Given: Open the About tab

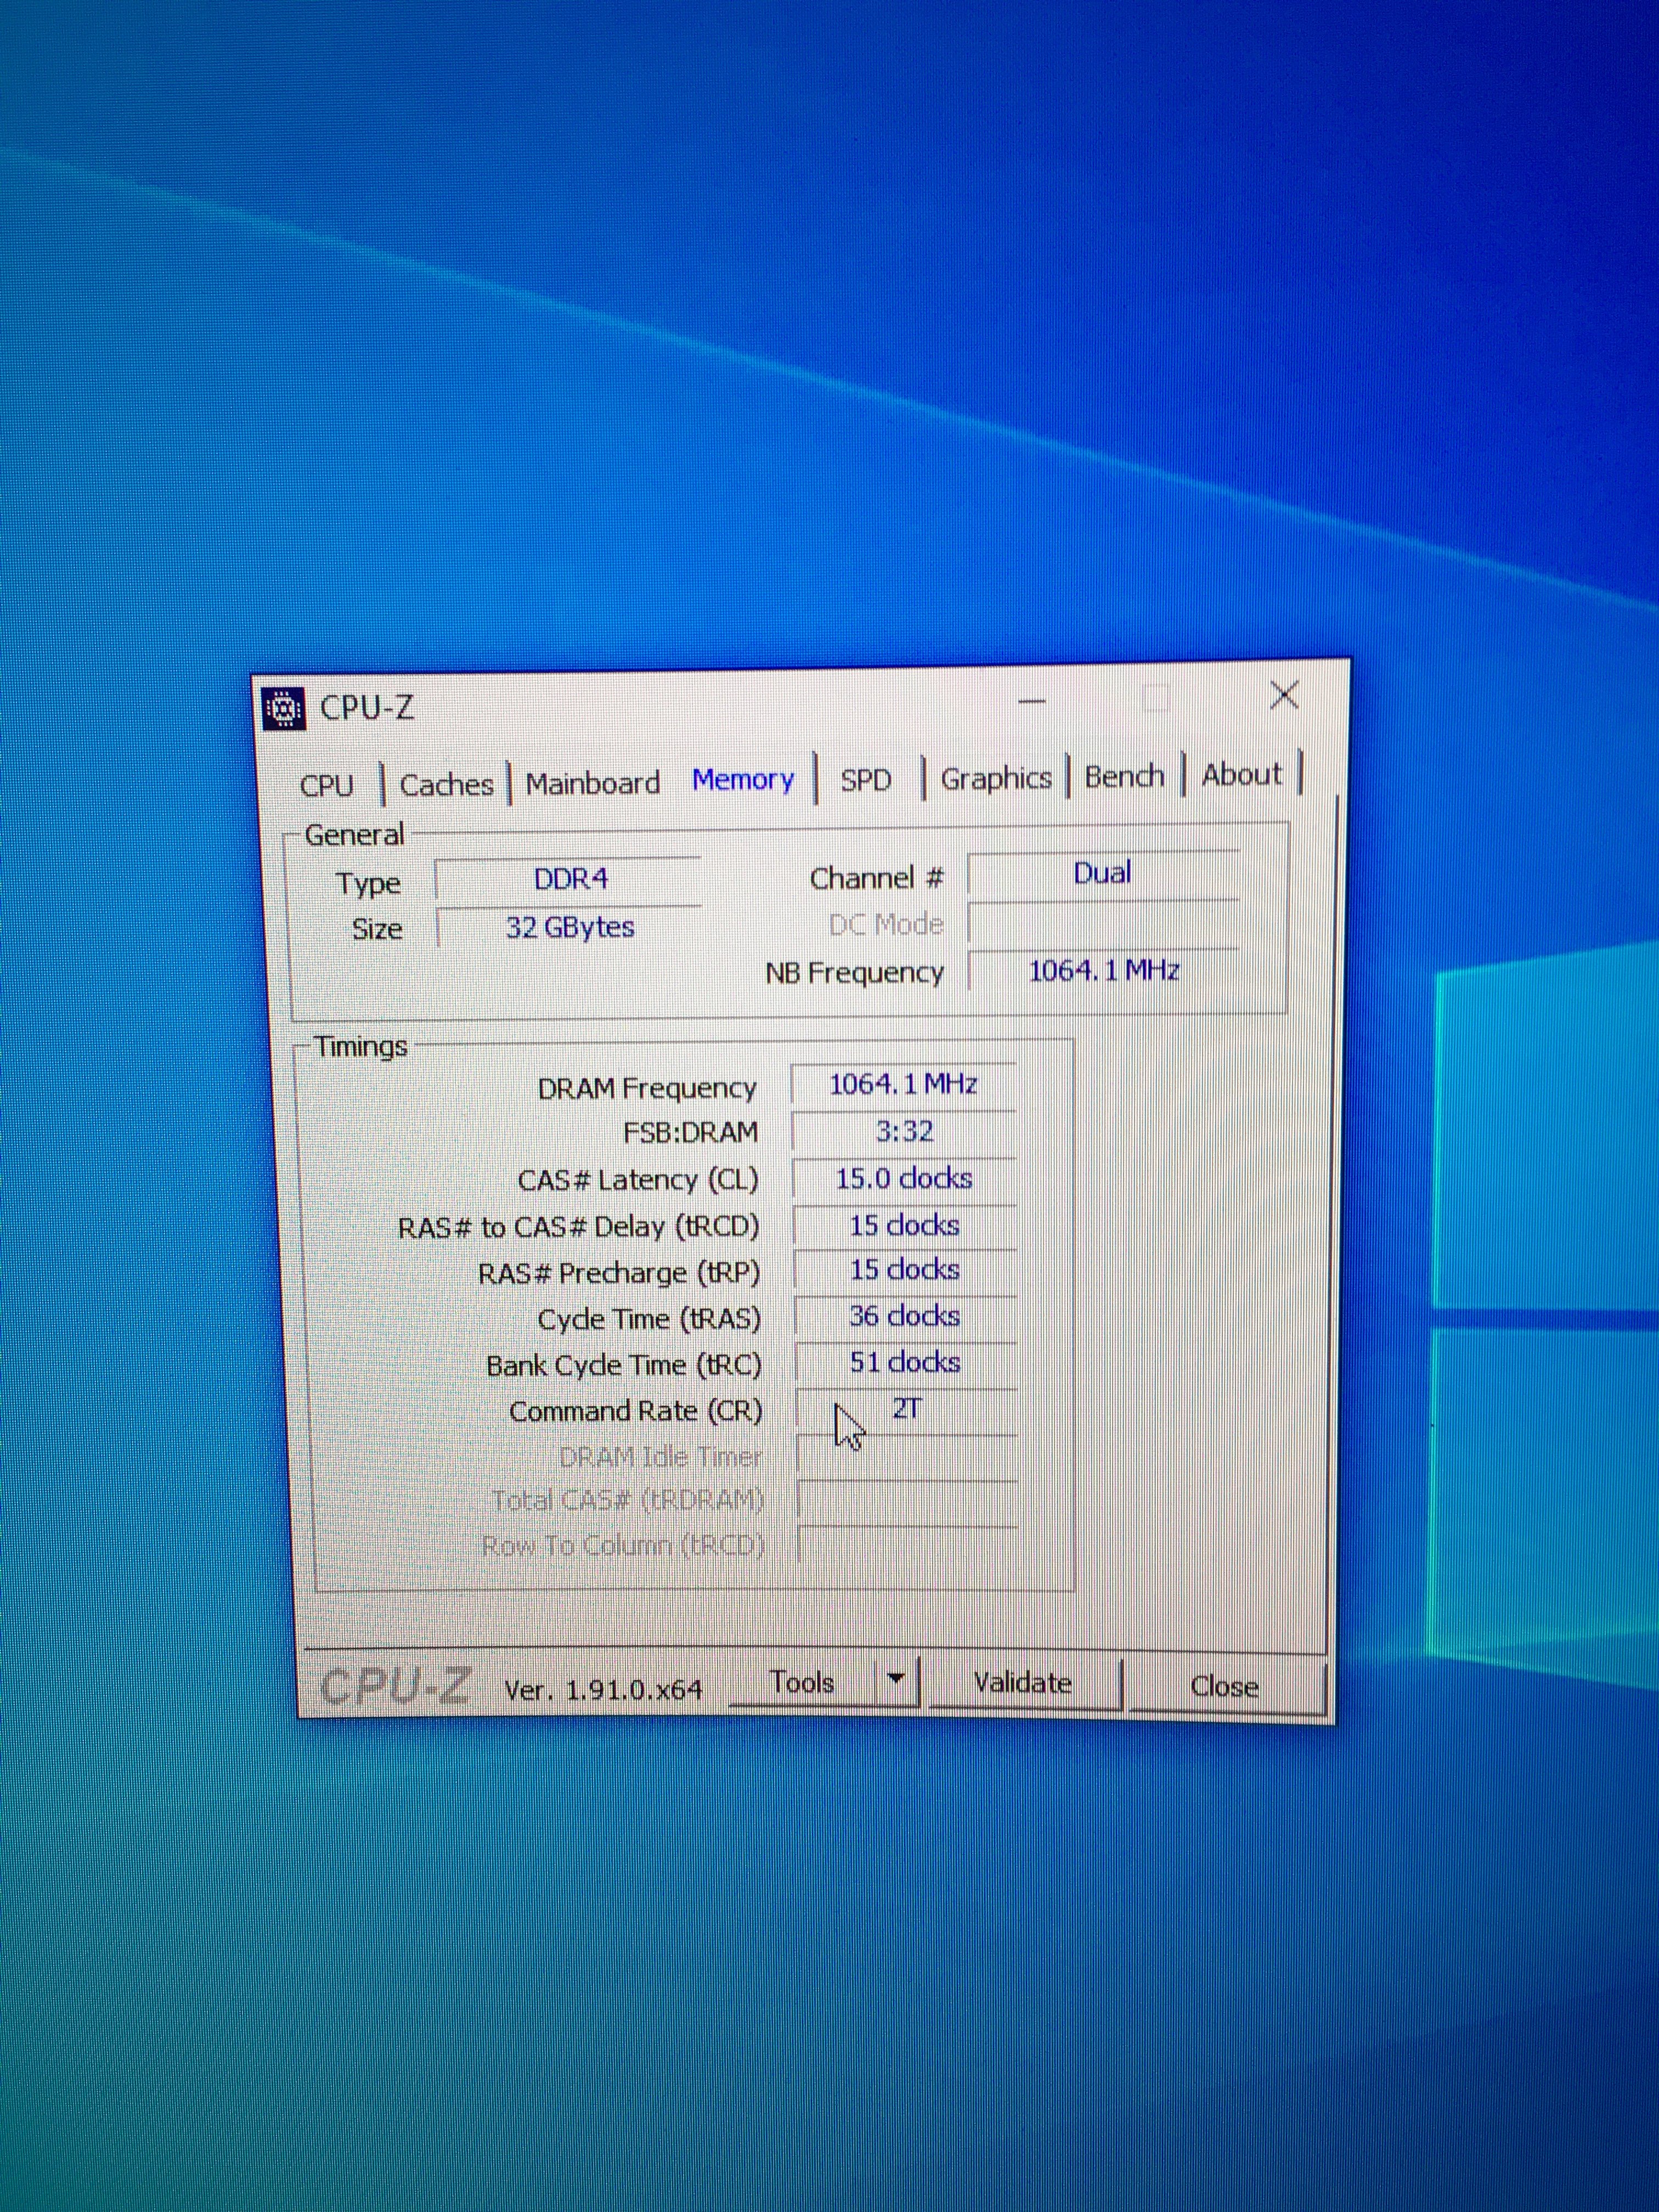Looking at the screenshot, I should (x=1242, y=774).
